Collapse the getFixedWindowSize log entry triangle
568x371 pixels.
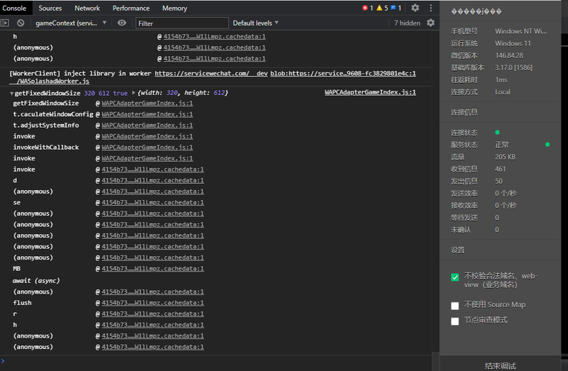pos(11,94)
